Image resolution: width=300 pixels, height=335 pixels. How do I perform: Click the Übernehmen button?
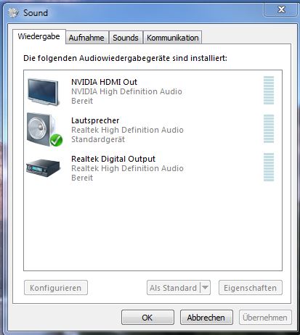(x=265, y=318)
